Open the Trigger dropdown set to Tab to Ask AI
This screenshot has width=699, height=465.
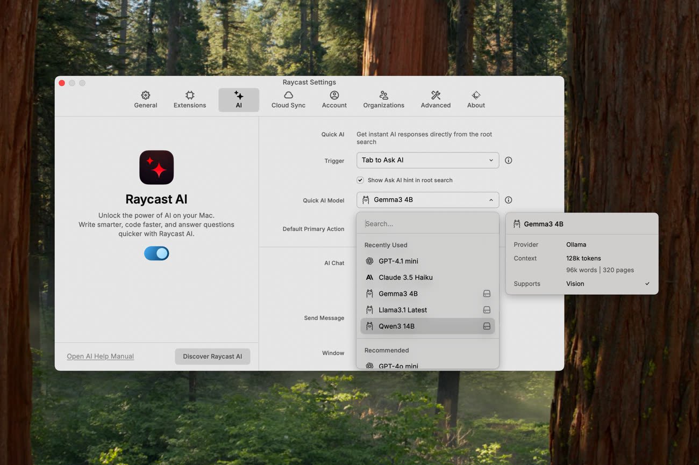[427, 160]
